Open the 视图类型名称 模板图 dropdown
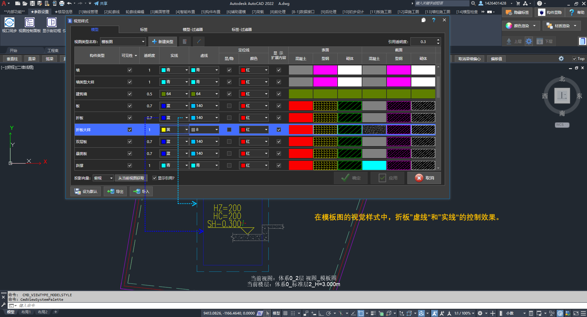587x317 pixels. pos(143,42)
